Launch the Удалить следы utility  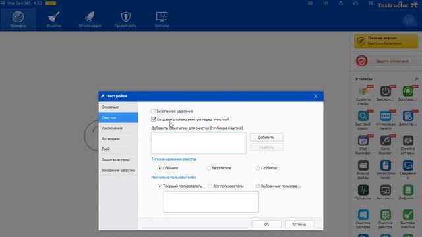click(363, 95)
